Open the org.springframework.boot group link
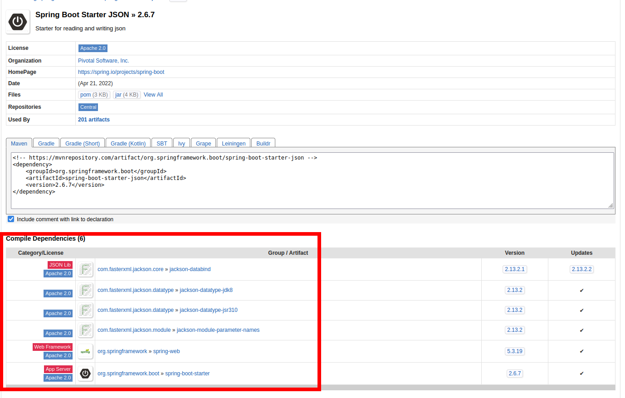The width and height of the screenshot is (625, 398). (128, 374)
